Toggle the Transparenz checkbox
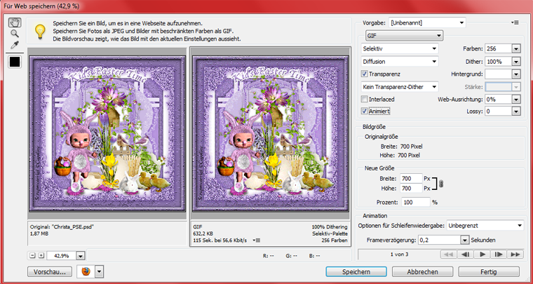 click(x=365, y=74)
